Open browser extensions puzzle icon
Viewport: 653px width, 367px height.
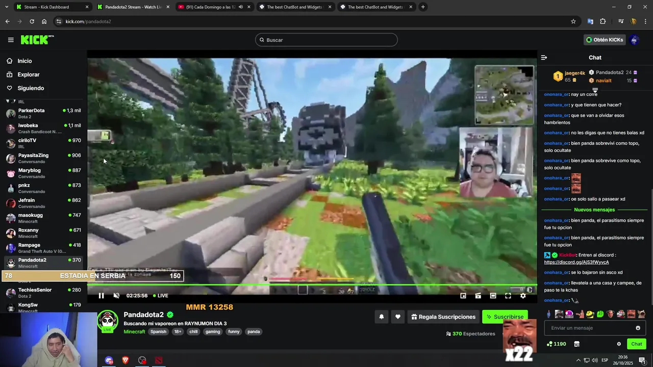click(603, 21)
